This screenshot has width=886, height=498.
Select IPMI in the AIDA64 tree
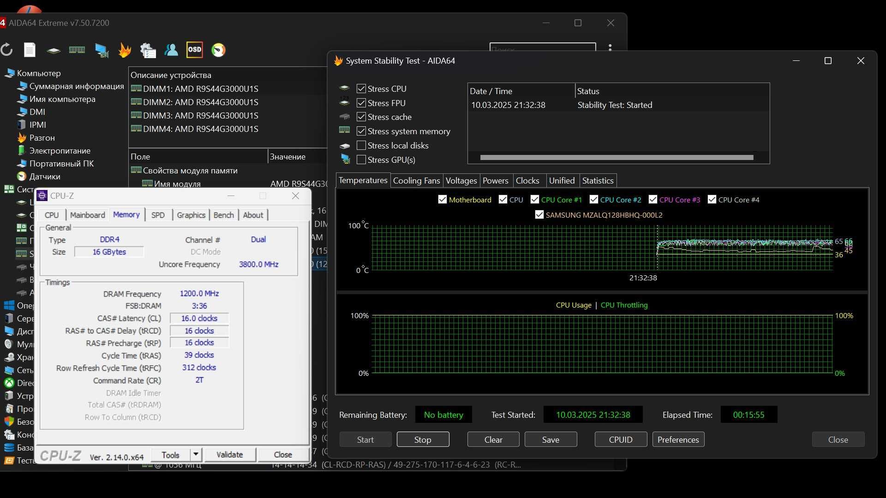click(x=37, y=125)
